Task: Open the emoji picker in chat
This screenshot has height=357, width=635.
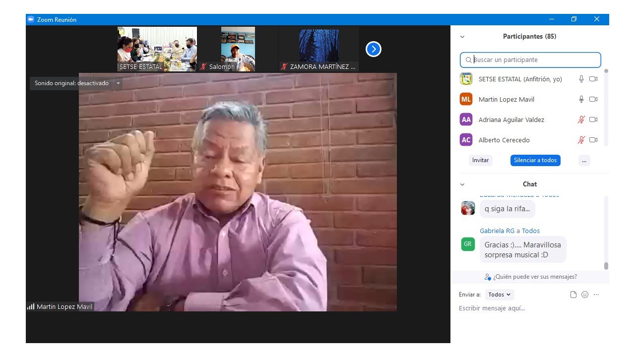Action: click(585, 295)
